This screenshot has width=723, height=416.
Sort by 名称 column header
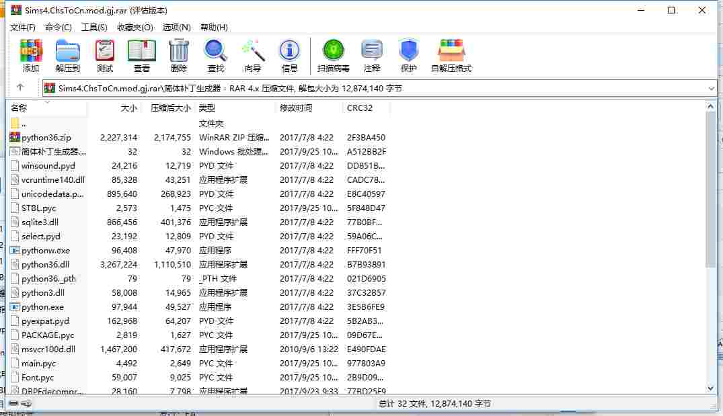48,108
